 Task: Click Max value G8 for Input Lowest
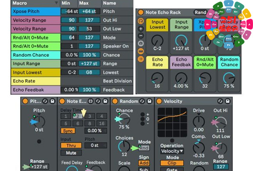(89, 73)
